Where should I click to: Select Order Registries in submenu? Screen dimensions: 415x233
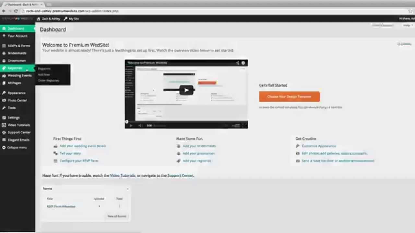point(49,80)
